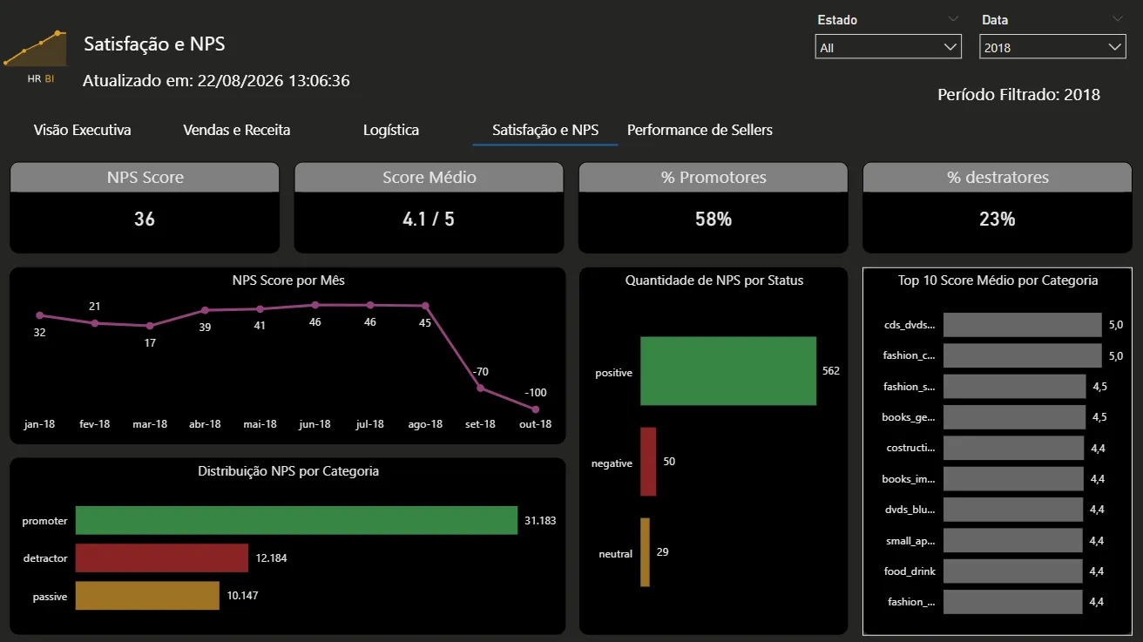Select the books_ge category bar

coord(1015,417)
